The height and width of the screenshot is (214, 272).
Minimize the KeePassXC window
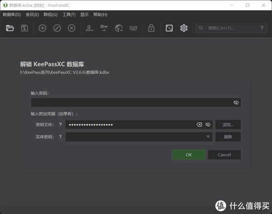pyautogui.click(x=232, y=5)
